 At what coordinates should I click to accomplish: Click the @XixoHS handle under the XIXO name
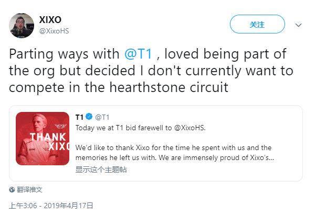pos(54,30)
